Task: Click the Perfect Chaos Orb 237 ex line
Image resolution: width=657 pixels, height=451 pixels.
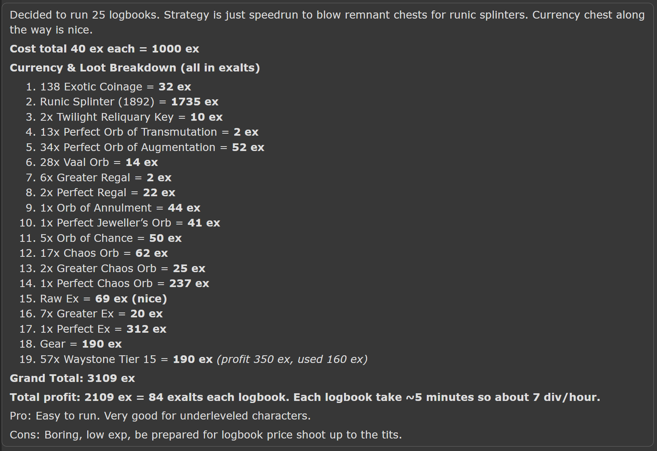Action: pos(125,283)
